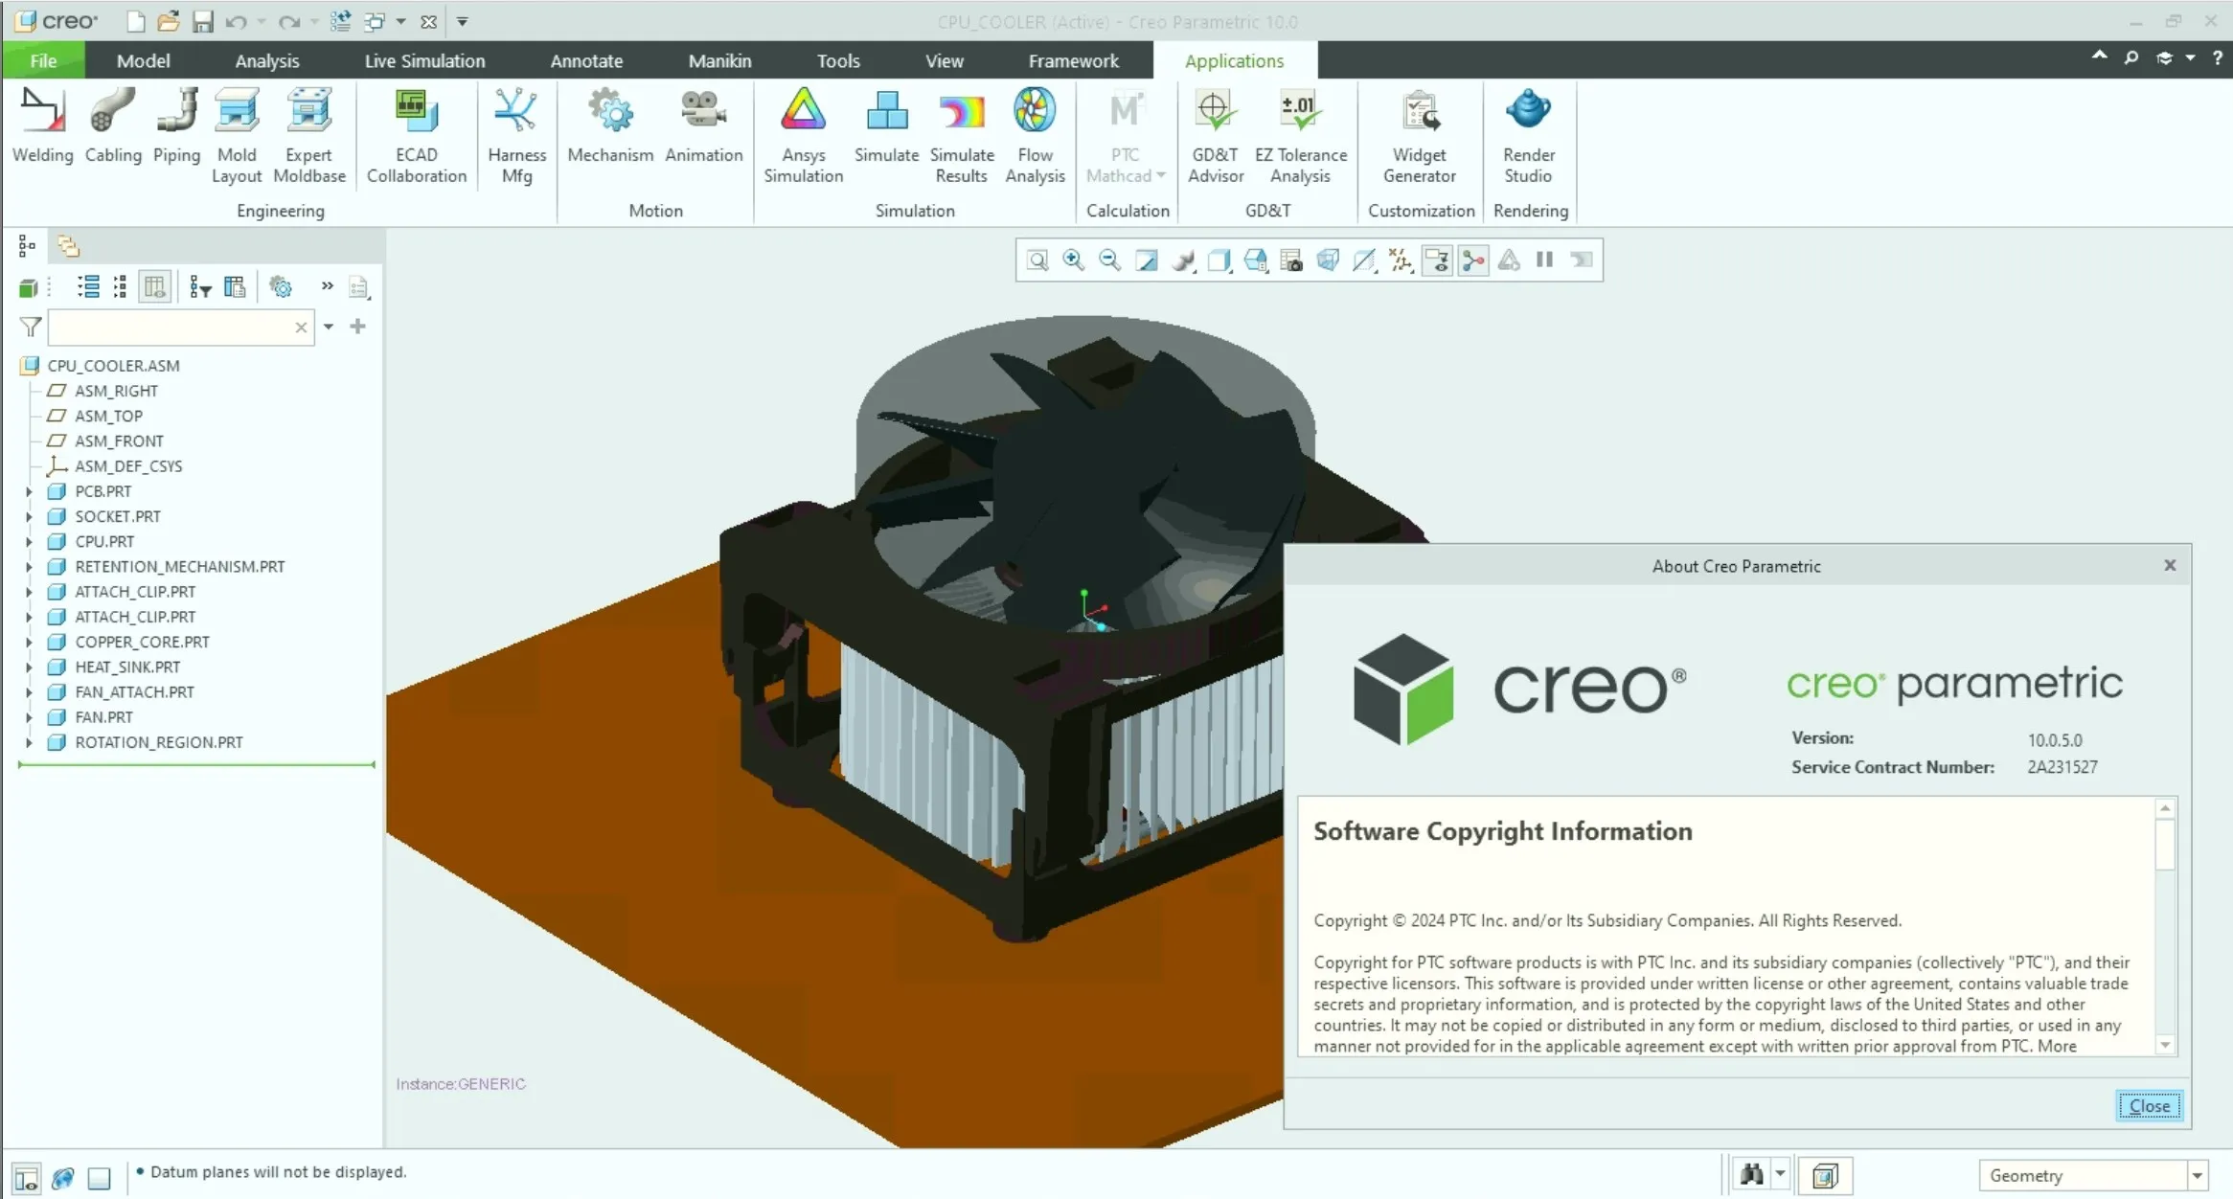
Task: Launch Harness Mfg
Action: point(516,136)
